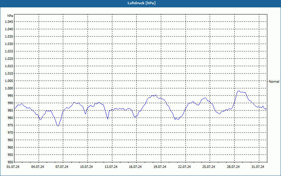This screenshot has height=176, width=281.
Task: Click the 31.07.24 date label
Action: pos(258,167)
